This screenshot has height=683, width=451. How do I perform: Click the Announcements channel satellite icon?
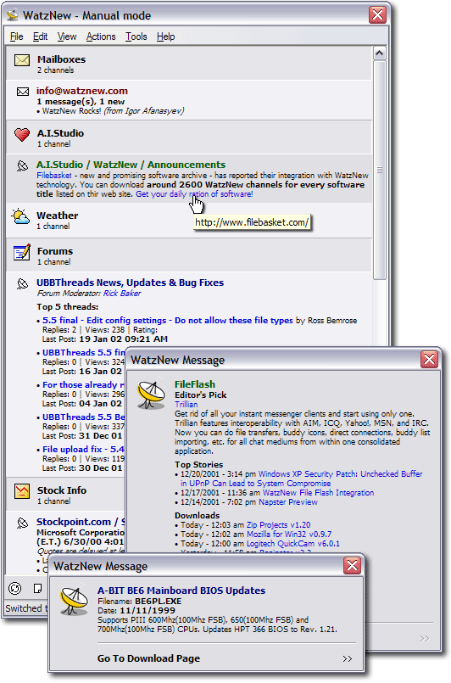tap(22, 165)
